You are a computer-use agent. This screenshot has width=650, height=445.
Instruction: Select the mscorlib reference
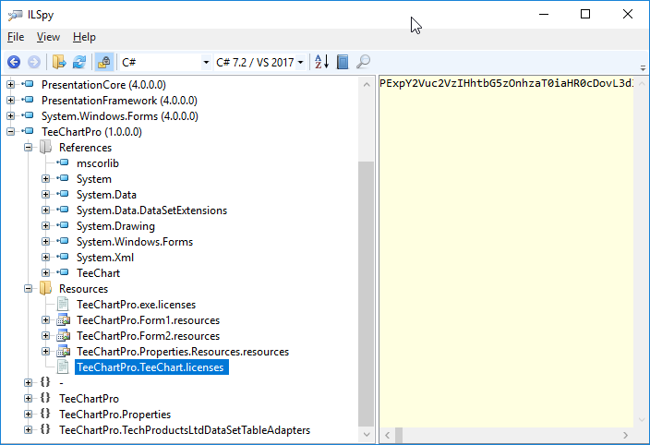98,163
